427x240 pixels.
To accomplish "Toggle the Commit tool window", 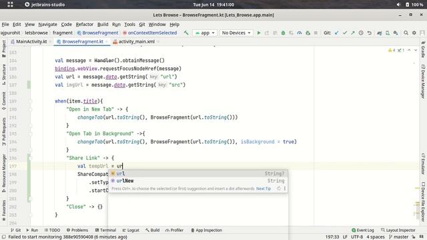I will tap(4, 101).
